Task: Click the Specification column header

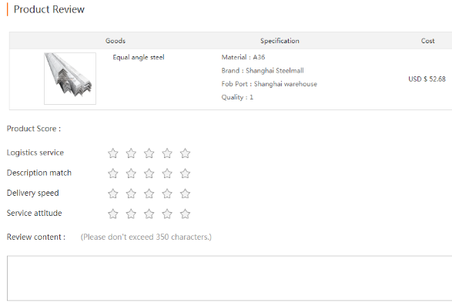Action: point(280,41)
